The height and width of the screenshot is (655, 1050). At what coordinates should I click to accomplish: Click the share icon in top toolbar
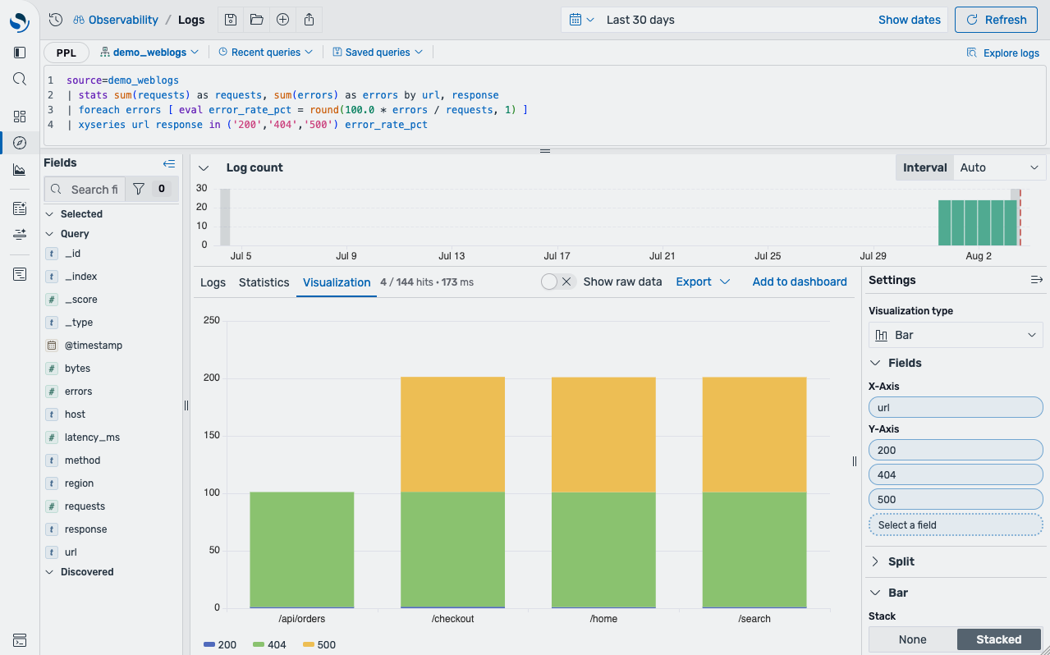[x=309, y=20]
